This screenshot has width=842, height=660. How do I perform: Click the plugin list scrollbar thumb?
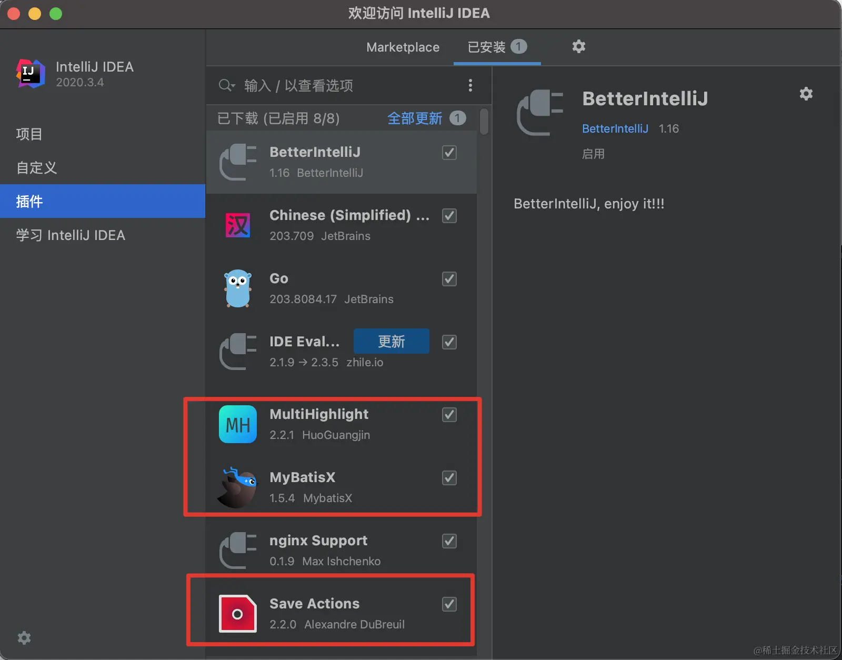(484, 122)
